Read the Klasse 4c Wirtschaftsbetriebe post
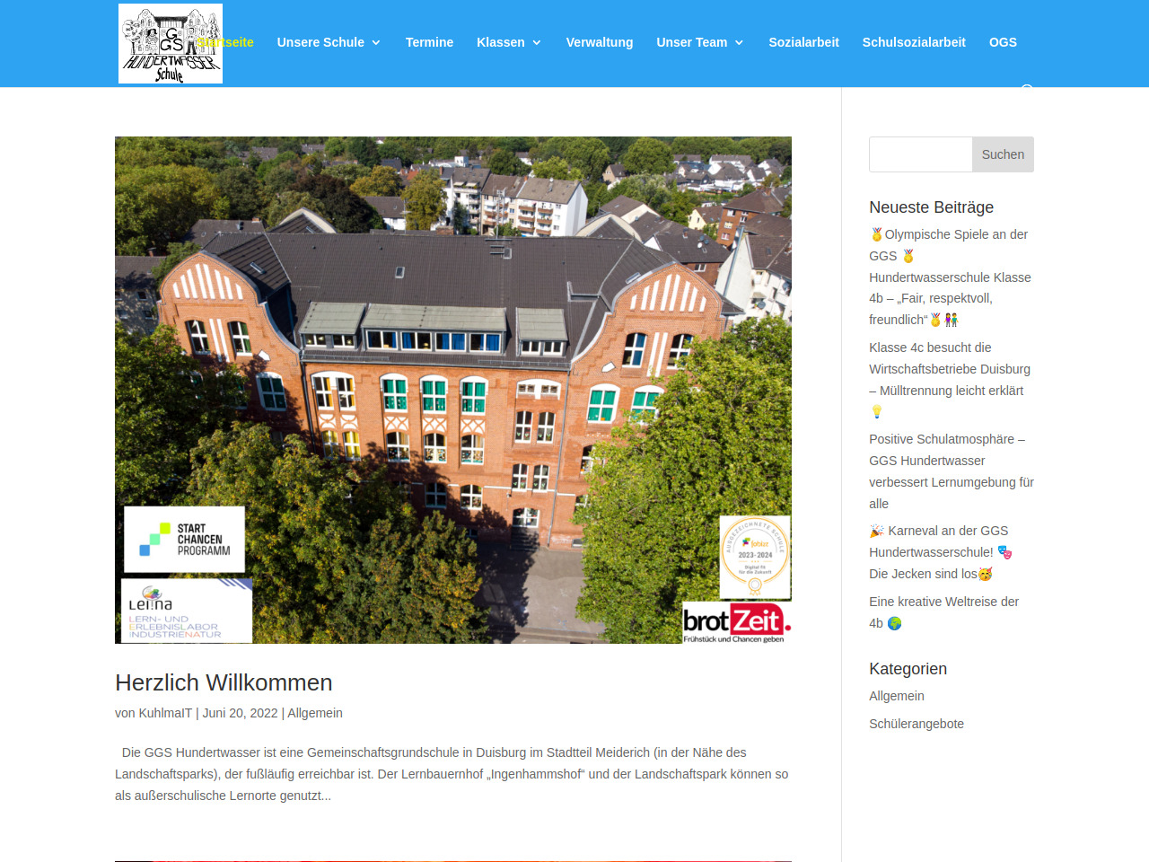This screenshot has height=862, width=1149. point(949,369)
